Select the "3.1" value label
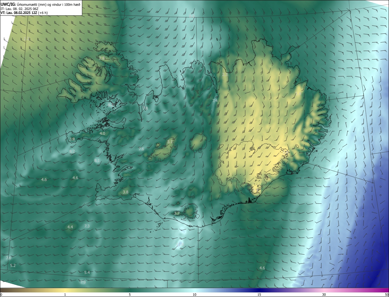This screenshot has width=389, height=297. pos(170,142)
